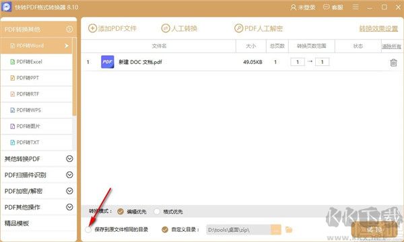Viewport: 404px width, 242px height.
Task: Click the 文件名 column header
Action: [159, 46]
